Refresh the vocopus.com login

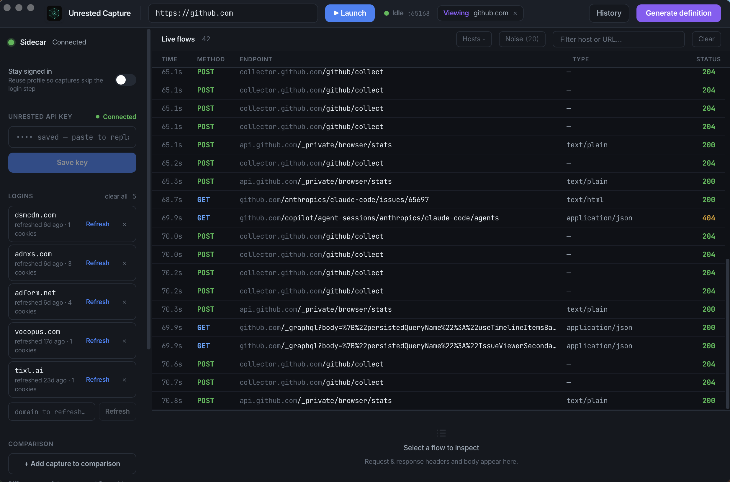(x=98, y=341)
